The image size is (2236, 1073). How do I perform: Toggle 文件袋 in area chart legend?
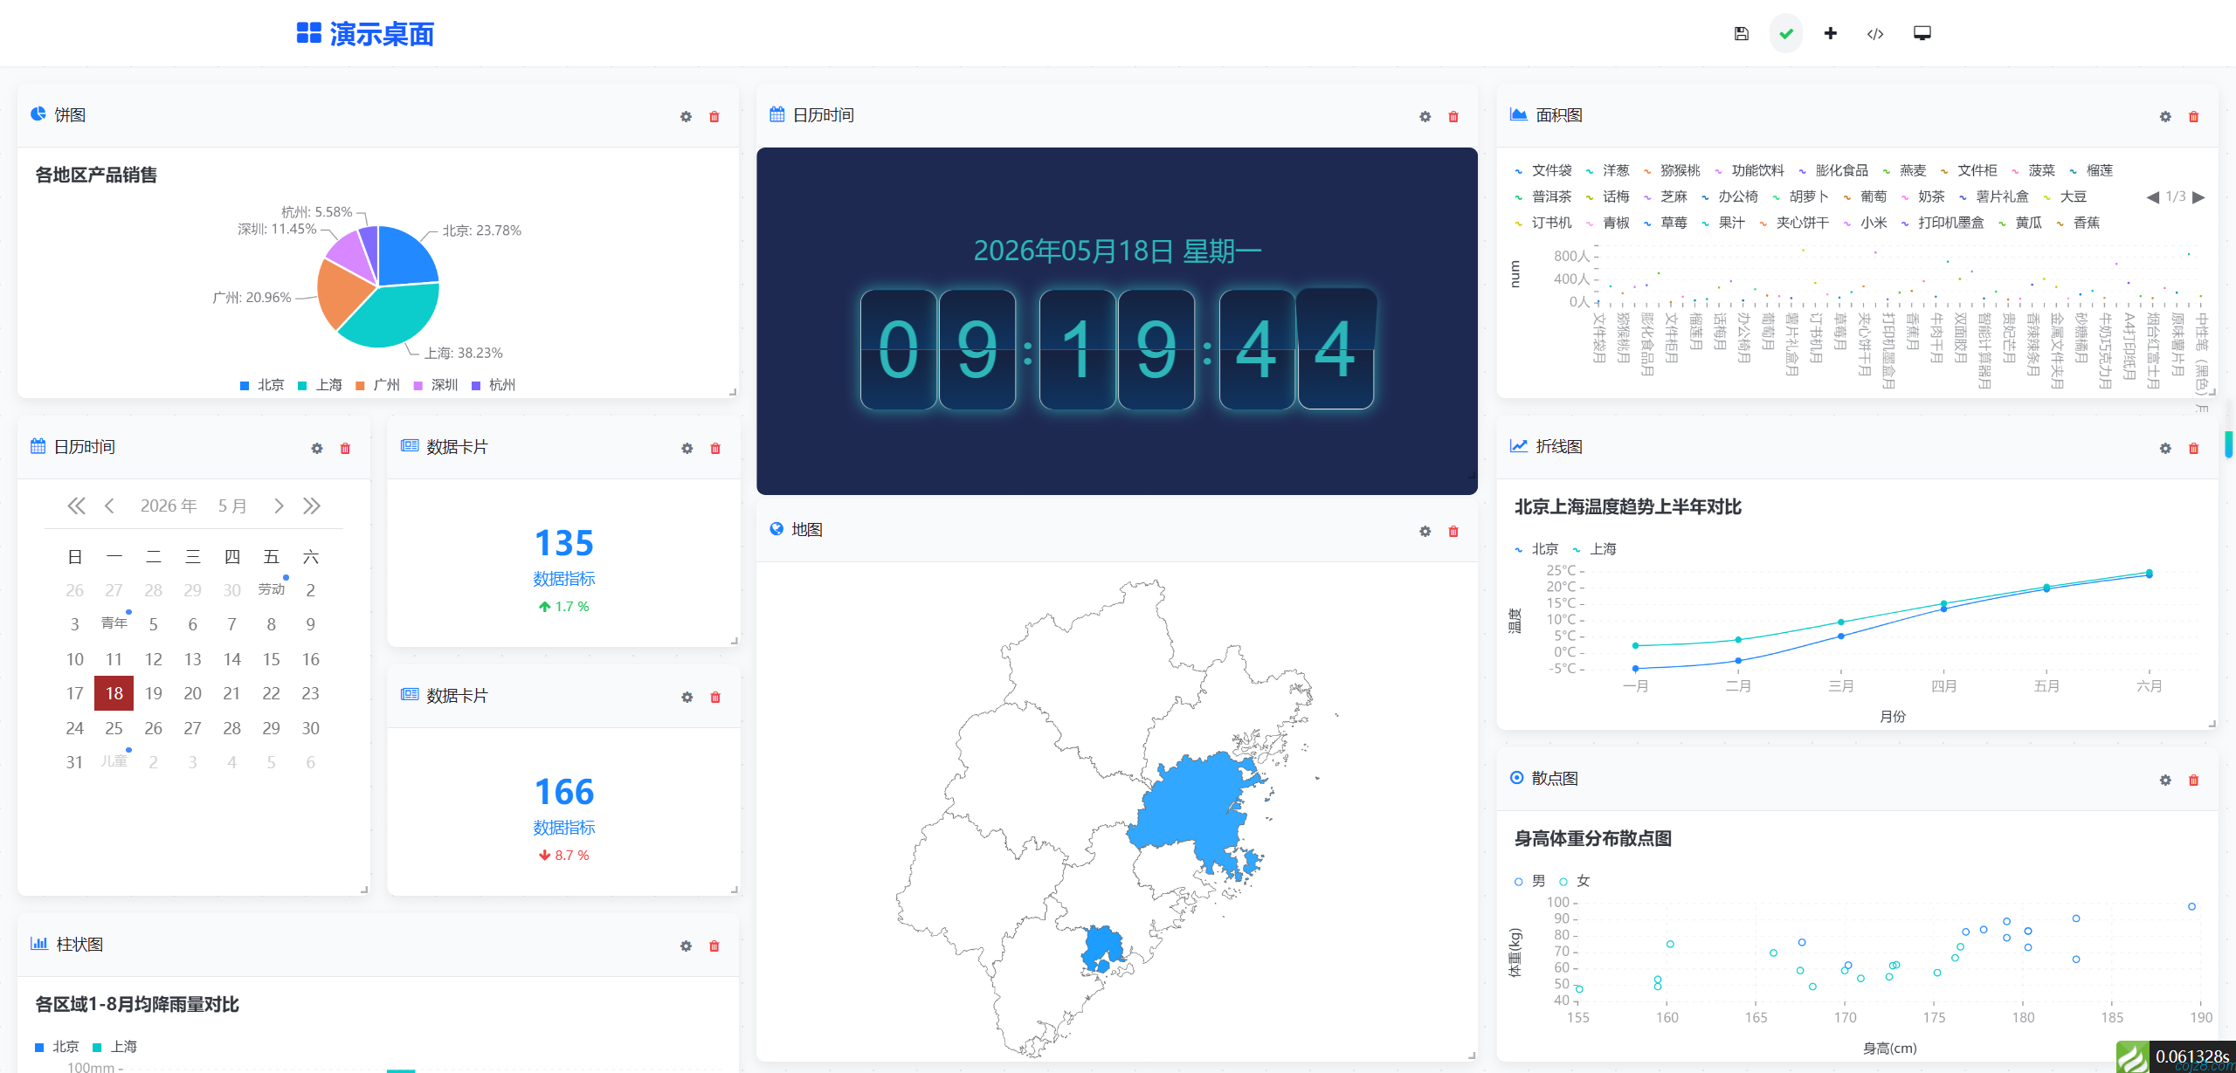click(x=1543, y=171)
